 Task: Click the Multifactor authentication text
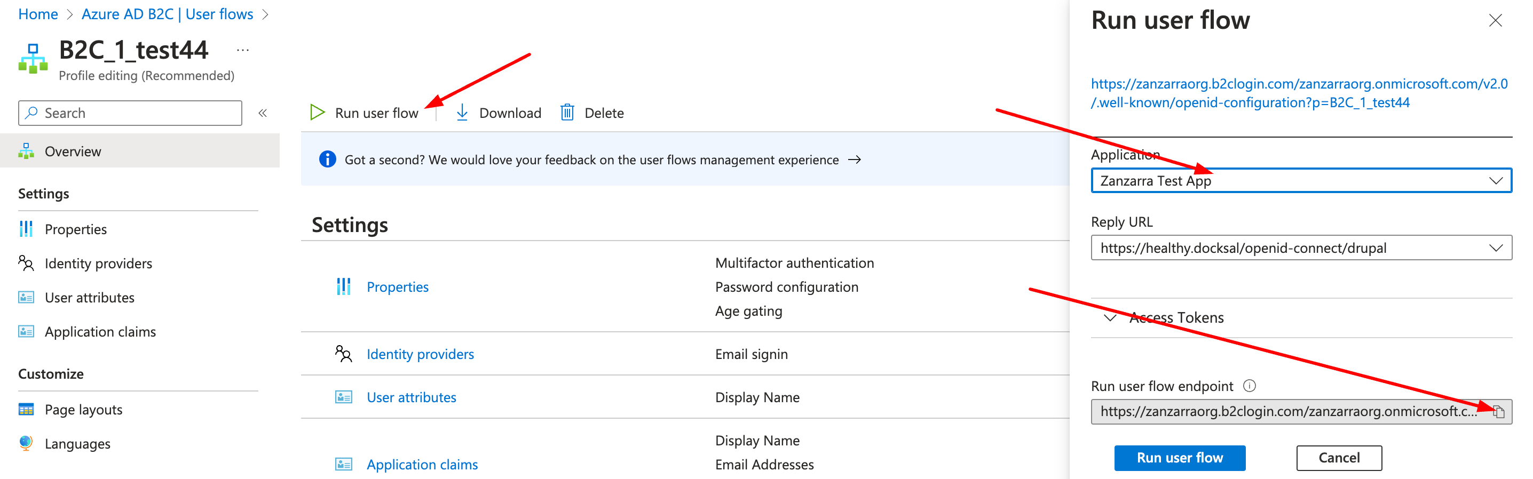[794, 263]
